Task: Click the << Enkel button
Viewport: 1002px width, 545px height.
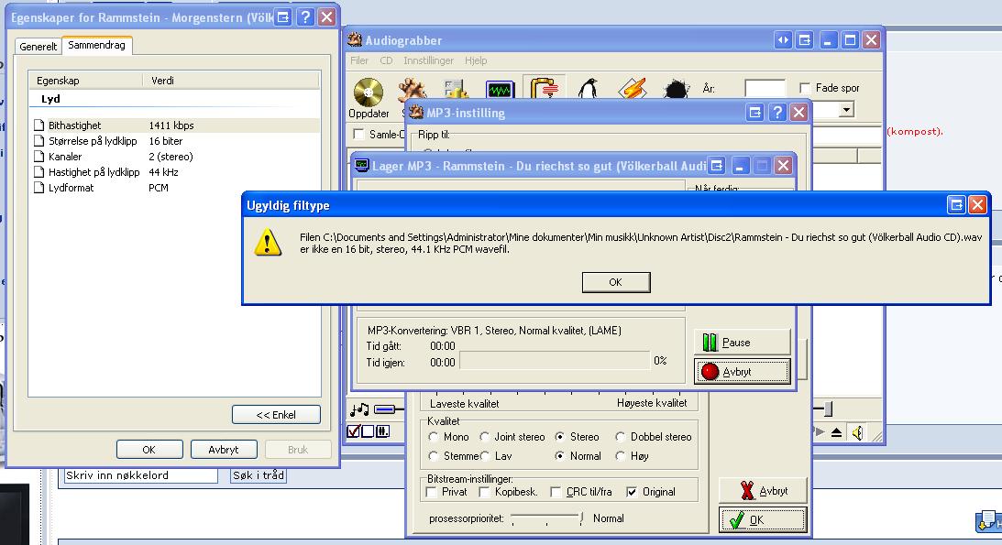Action: point(276,415)
